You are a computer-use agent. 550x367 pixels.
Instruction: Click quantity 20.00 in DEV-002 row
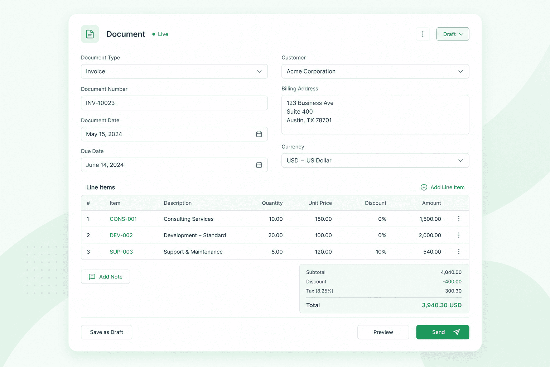tap(275, 235)
